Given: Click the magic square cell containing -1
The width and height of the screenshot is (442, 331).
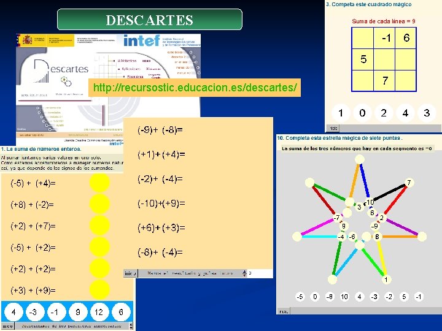Looking at the screenshot, I should pyautogui.click(x=384, y=38).
